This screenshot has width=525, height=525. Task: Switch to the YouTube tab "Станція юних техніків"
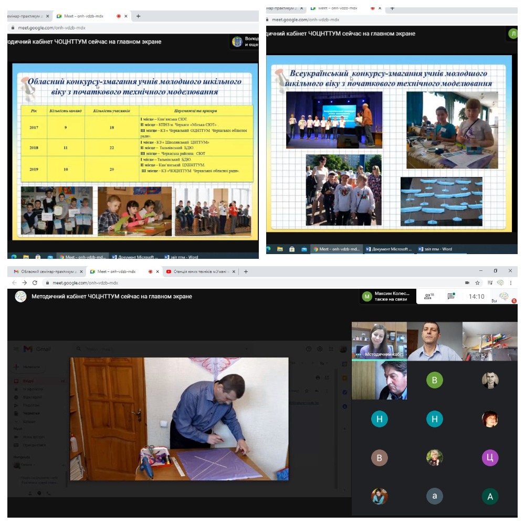pos(199,271)
